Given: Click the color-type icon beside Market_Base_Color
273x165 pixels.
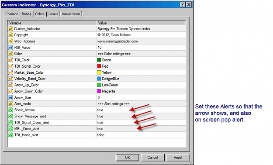Looking at the screenshot, I should pos(10,72).
